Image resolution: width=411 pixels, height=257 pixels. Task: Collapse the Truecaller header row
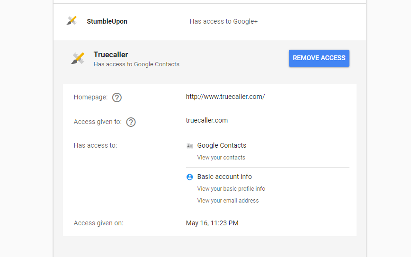pyautogui.click(x=210, y=59)
